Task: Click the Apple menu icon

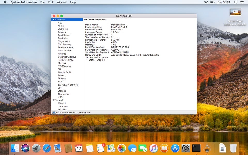Action: click(5, 2)
